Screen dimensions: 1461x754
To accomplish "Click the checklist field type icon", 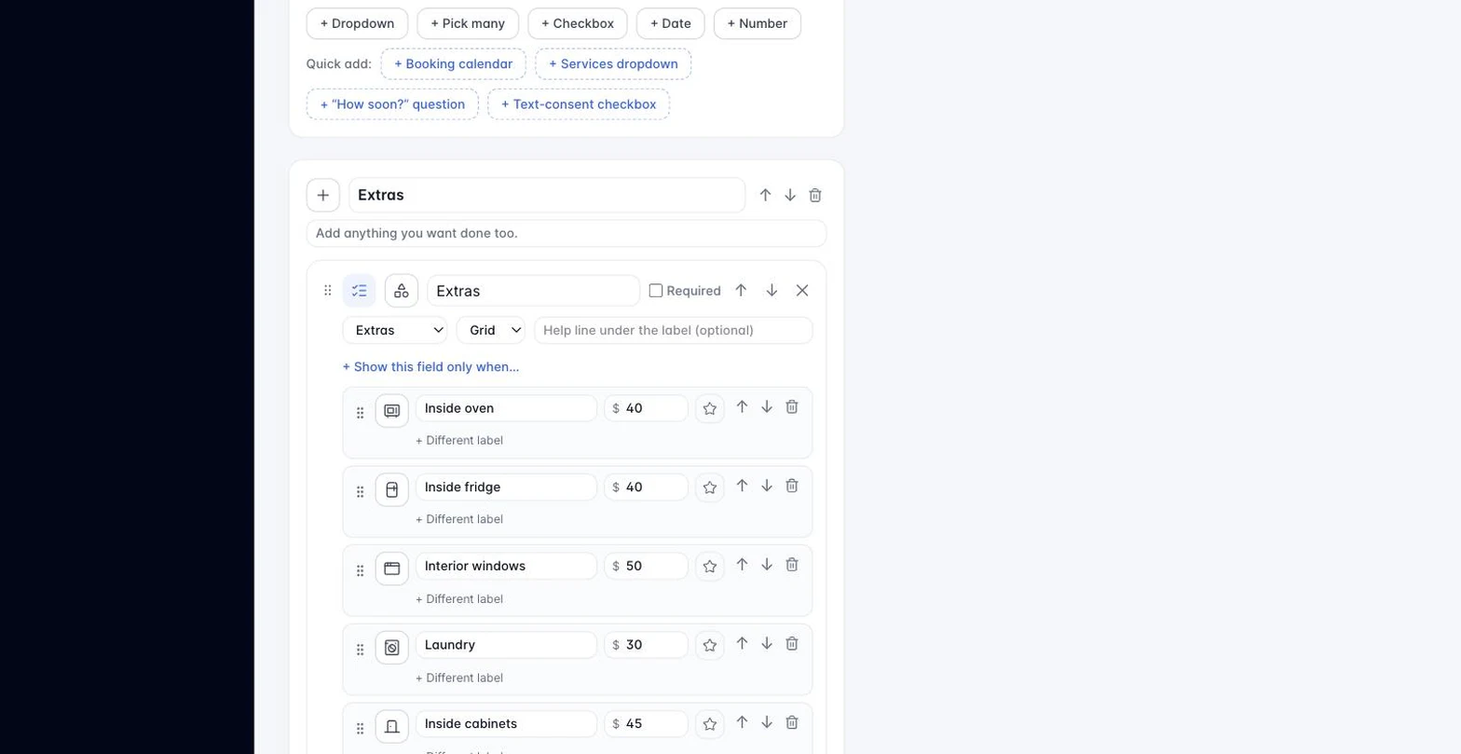I will (x=360, y=291).
